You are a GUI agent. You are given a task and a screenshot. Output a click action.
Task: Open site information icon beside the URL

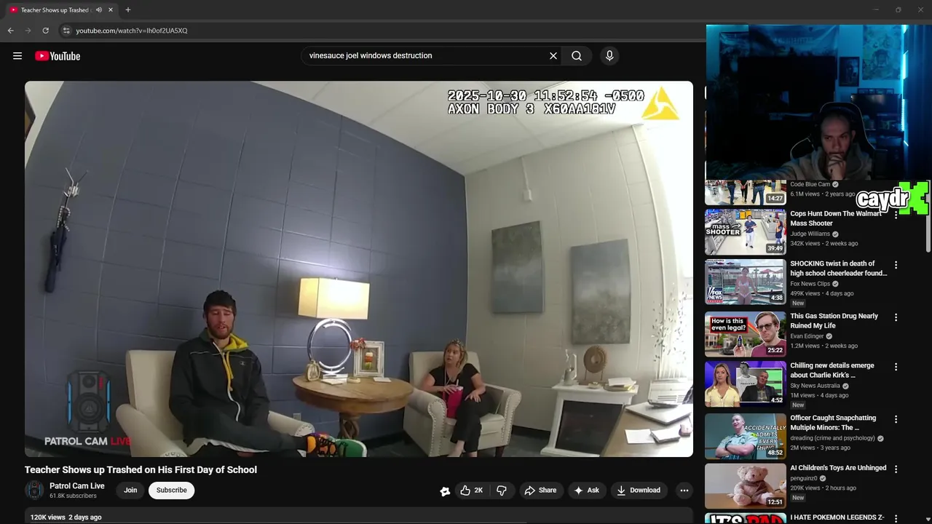pyautogui.click(x=66, y=31)
